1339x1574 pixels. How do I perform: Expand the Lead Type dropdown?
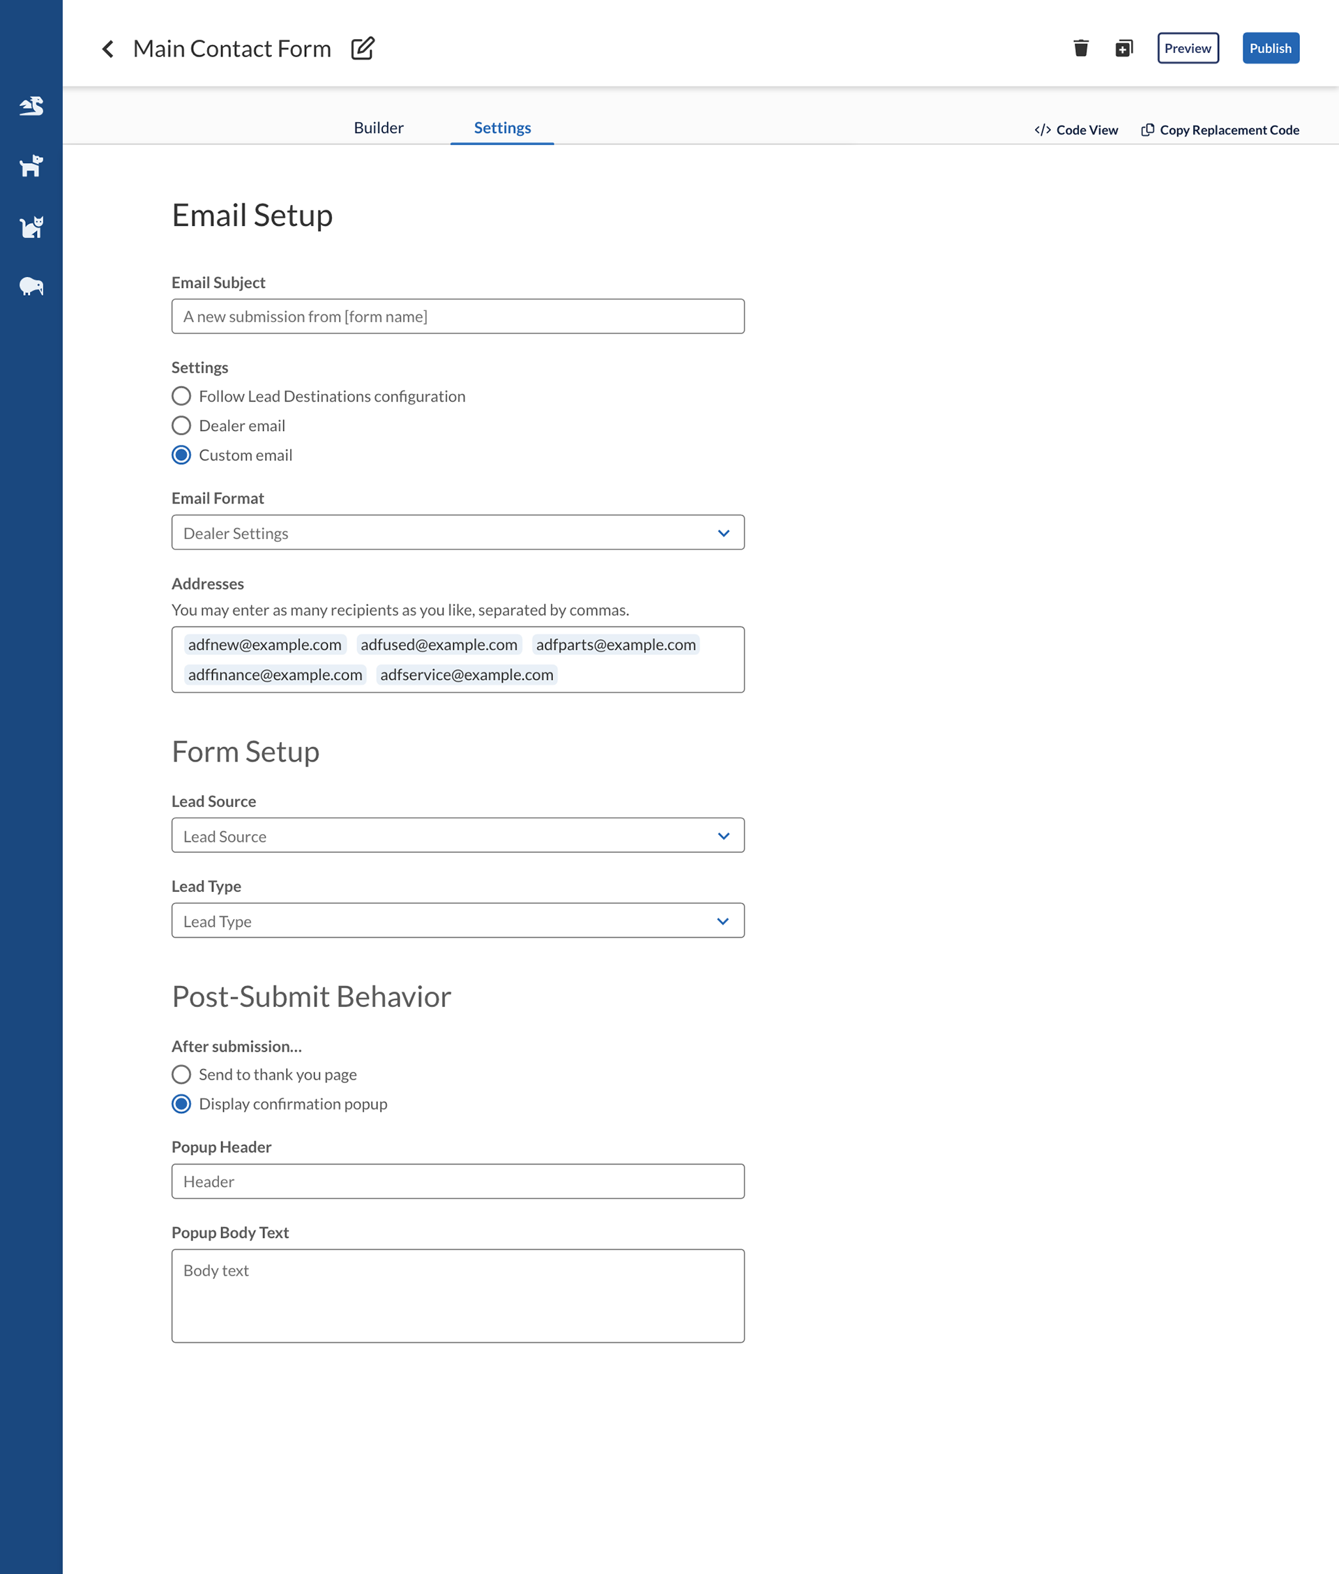tap(457, 921)
